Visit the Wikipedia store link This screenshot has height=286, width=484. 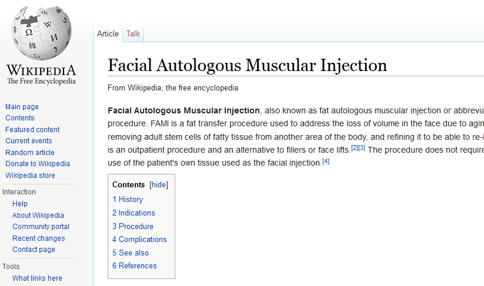(x=30, y=176)
